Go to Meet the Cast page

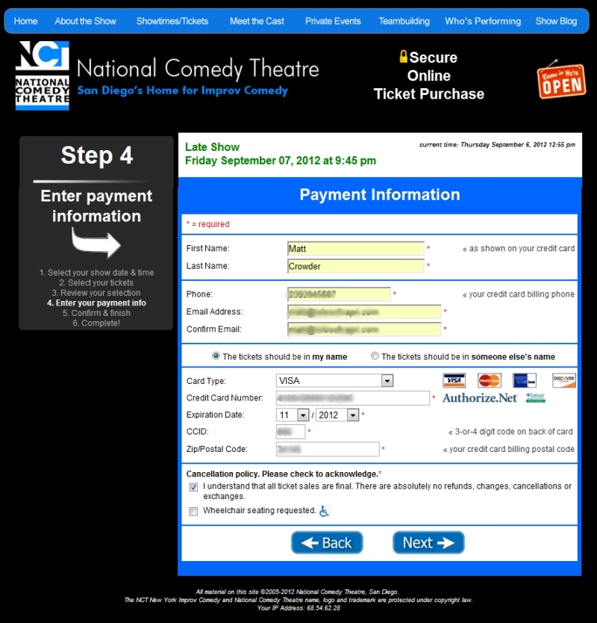[257, 21]
